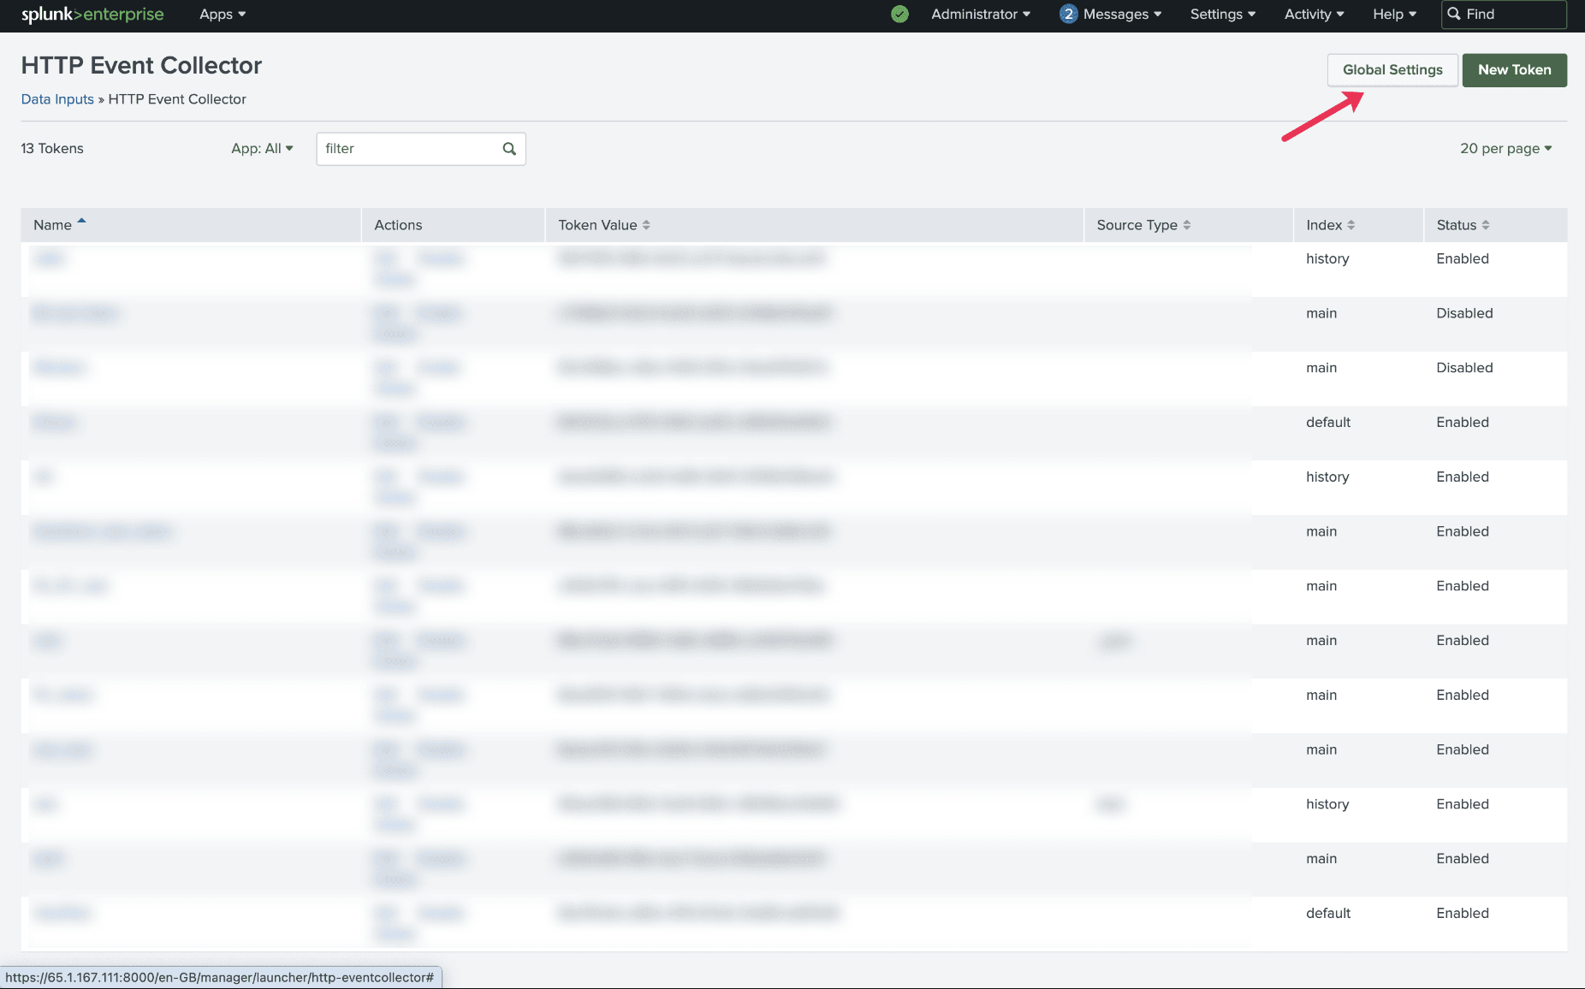Sort by Status column
The image size is (1585, 989).
[1463, 225]
